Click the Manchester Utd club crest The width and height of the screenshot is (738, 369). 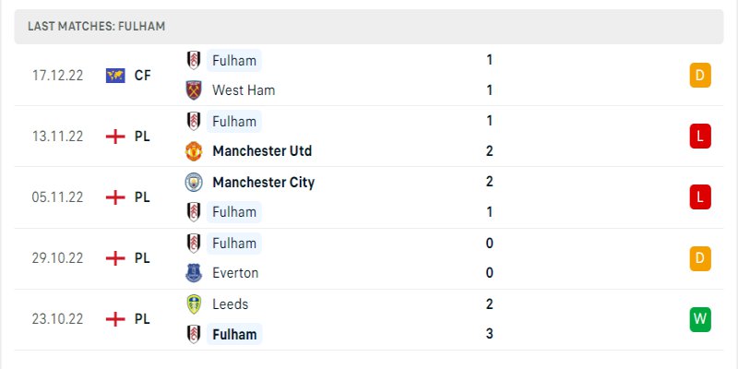(x=193, y=151)
